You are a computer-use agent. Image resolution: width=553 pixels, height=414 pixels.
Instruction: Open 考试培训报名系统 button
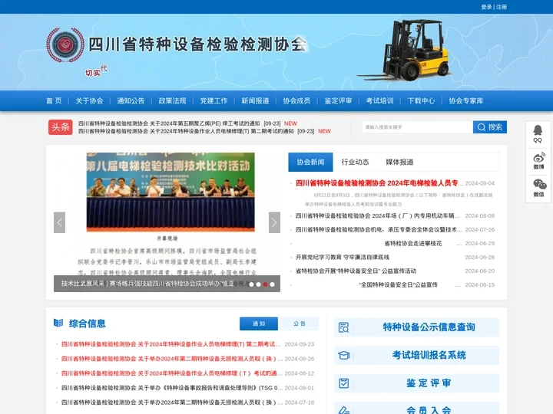pyautogui.click(x=416, y=355)
